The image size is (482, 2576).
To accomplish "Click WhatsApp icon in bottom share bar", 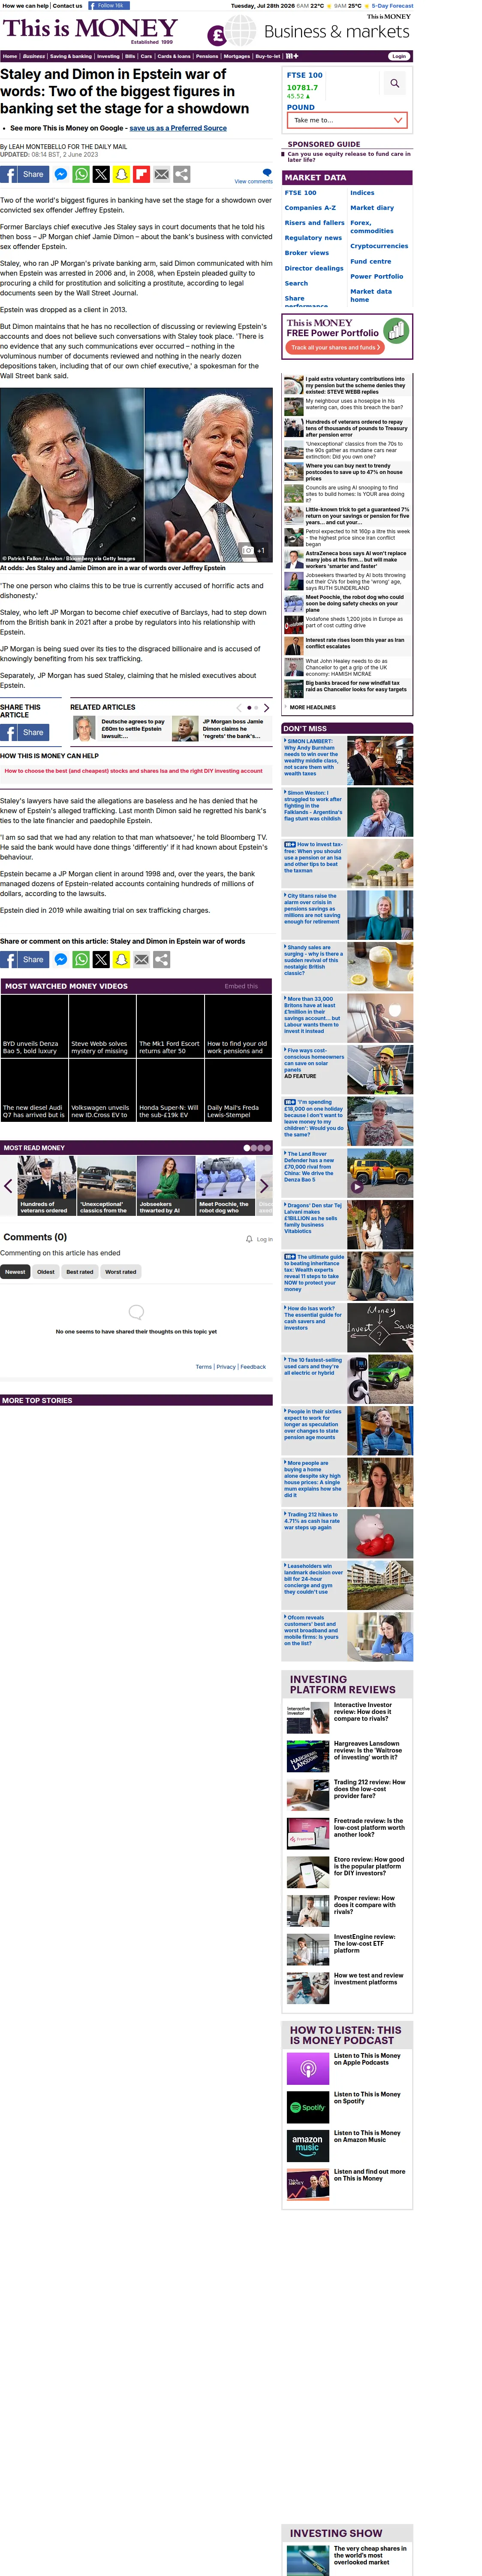I will 81,959.
